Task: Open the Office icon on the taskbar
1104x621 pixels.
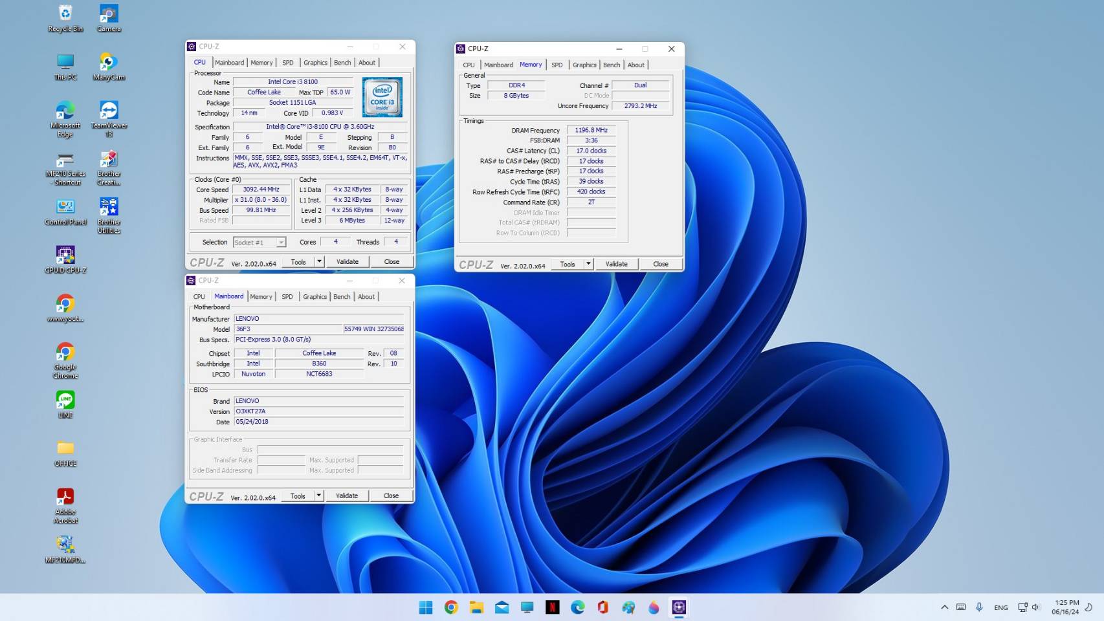Action: click(602, 607)
